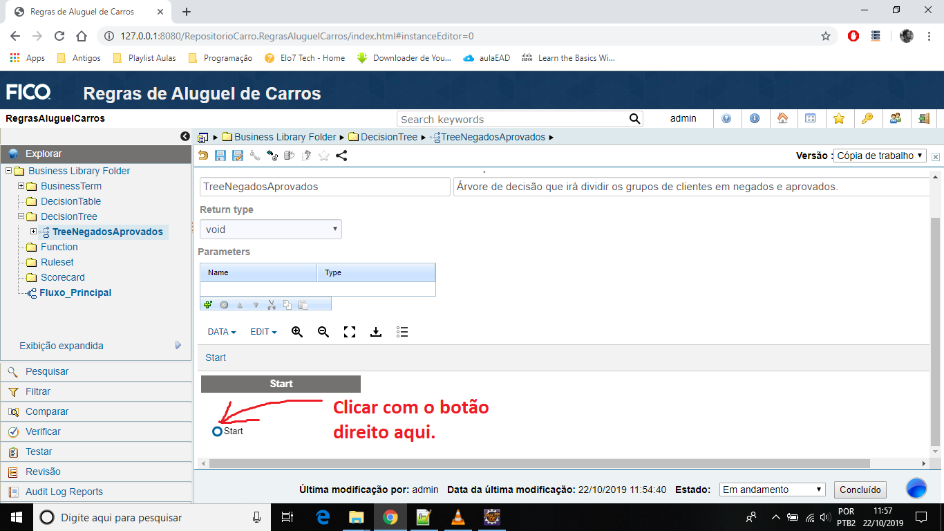Click the search icon next to Search keywords
The height and width of the screenshot is (531, 944).
click(634, 118)
